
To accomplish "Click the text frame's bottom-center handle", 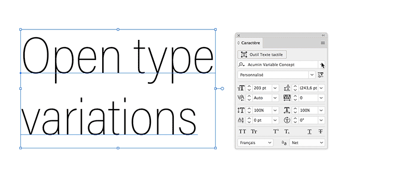I will click(x=118, y=148).
